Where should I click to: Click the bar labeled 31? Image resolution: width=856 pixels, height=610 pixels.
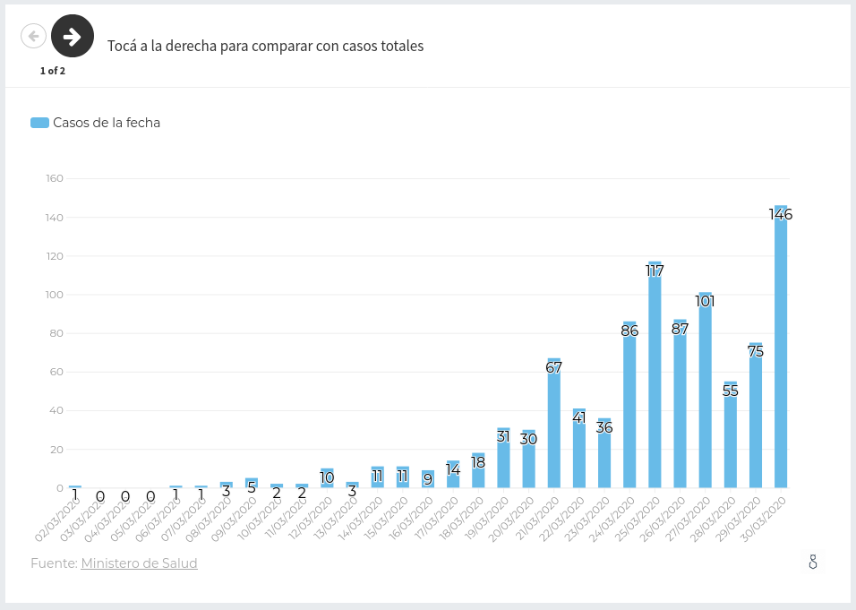503,458
